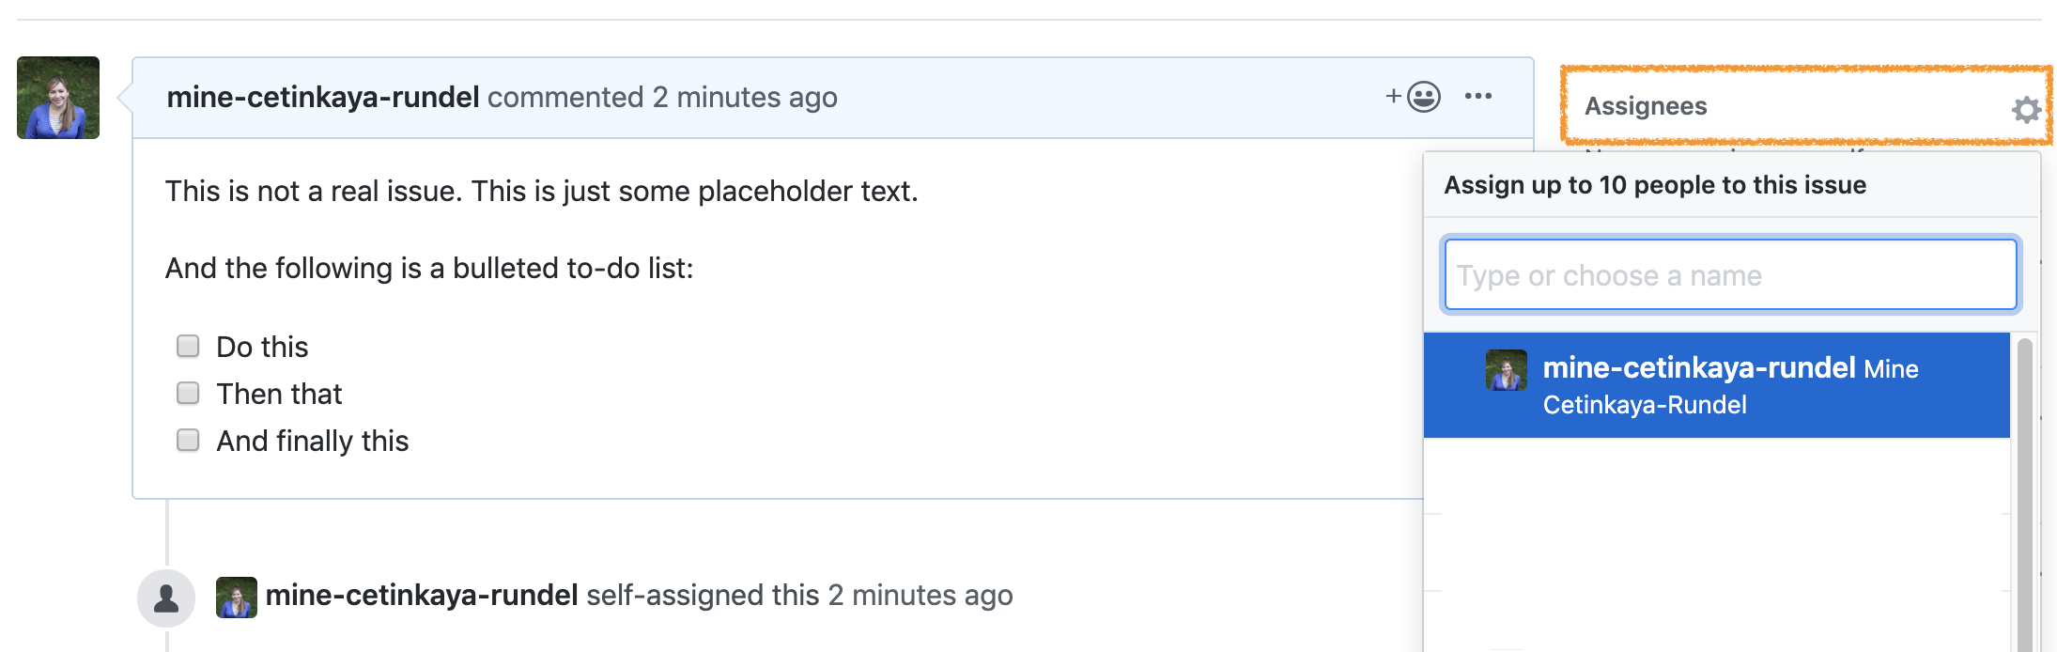Click small avatar beside self-assigned event
Screen dimensions: 2057x652
(237, 597)
